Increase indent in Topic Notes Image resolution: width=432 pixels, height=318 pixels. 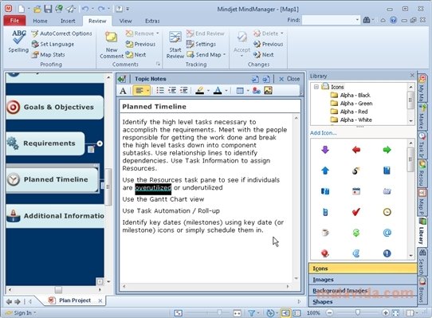(184, 90)
